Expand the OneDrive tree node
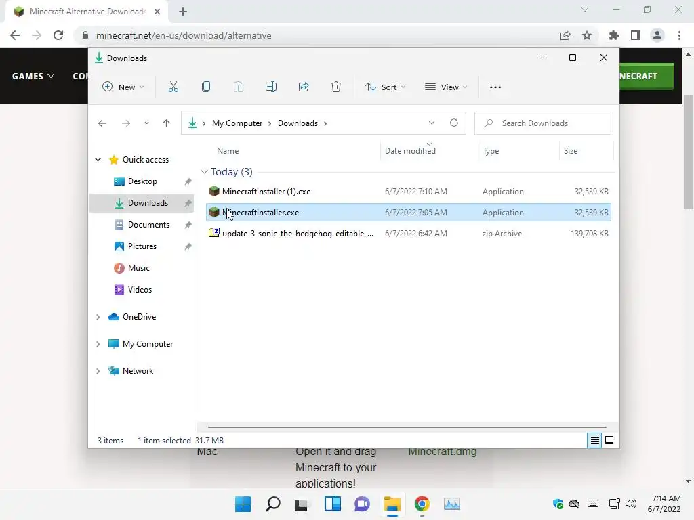Screen dimensions: 694x520 pos(98,317)
